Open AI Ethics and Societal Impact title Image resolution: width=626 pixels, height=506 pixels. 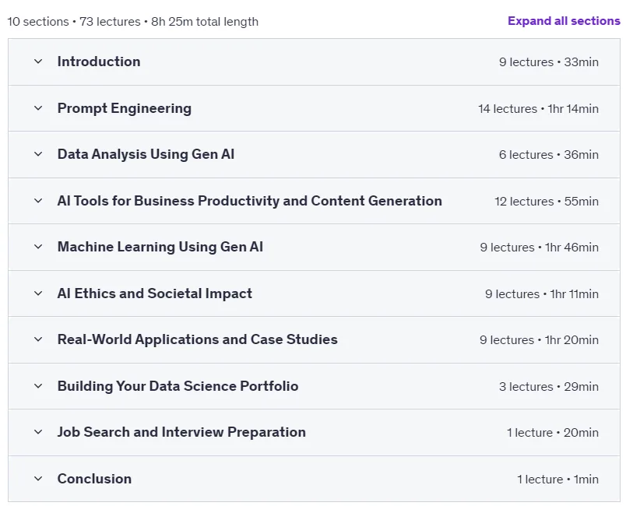tap(154, 293)
